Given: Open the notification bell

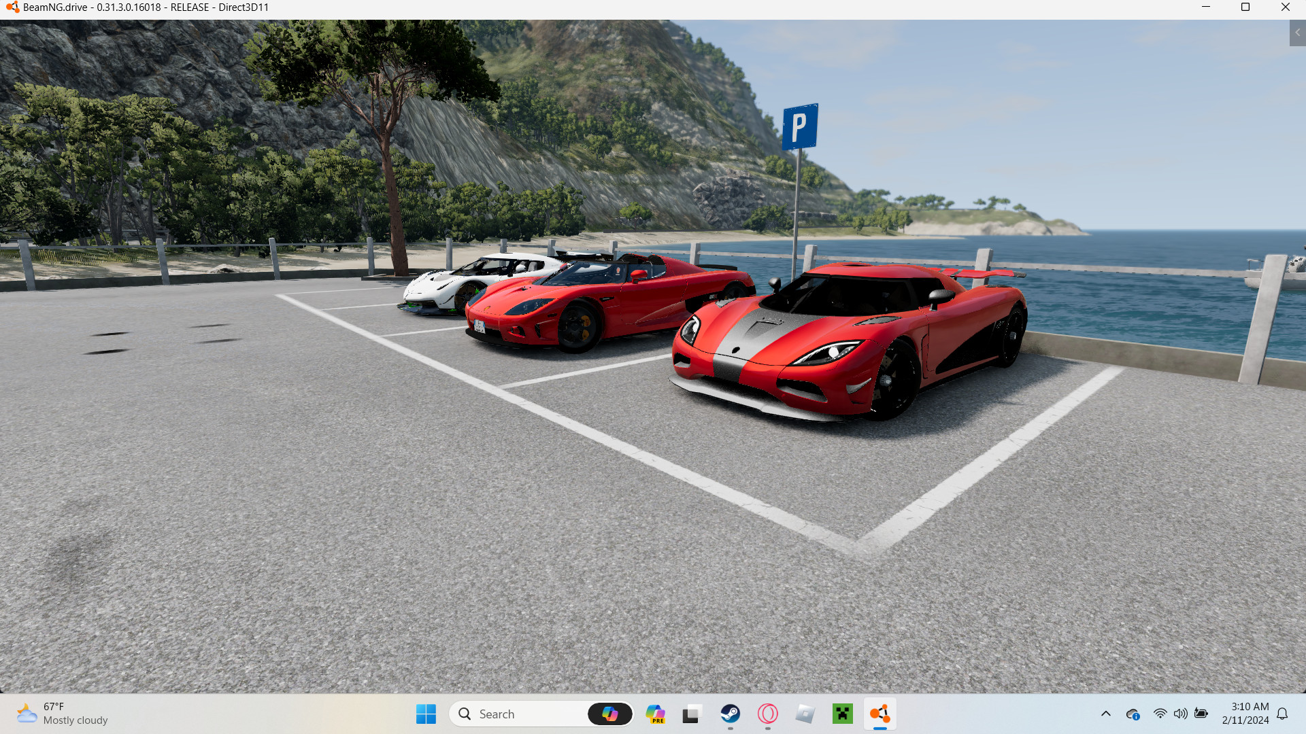Looking at the screenshot, I should (x=1282, y=714).
